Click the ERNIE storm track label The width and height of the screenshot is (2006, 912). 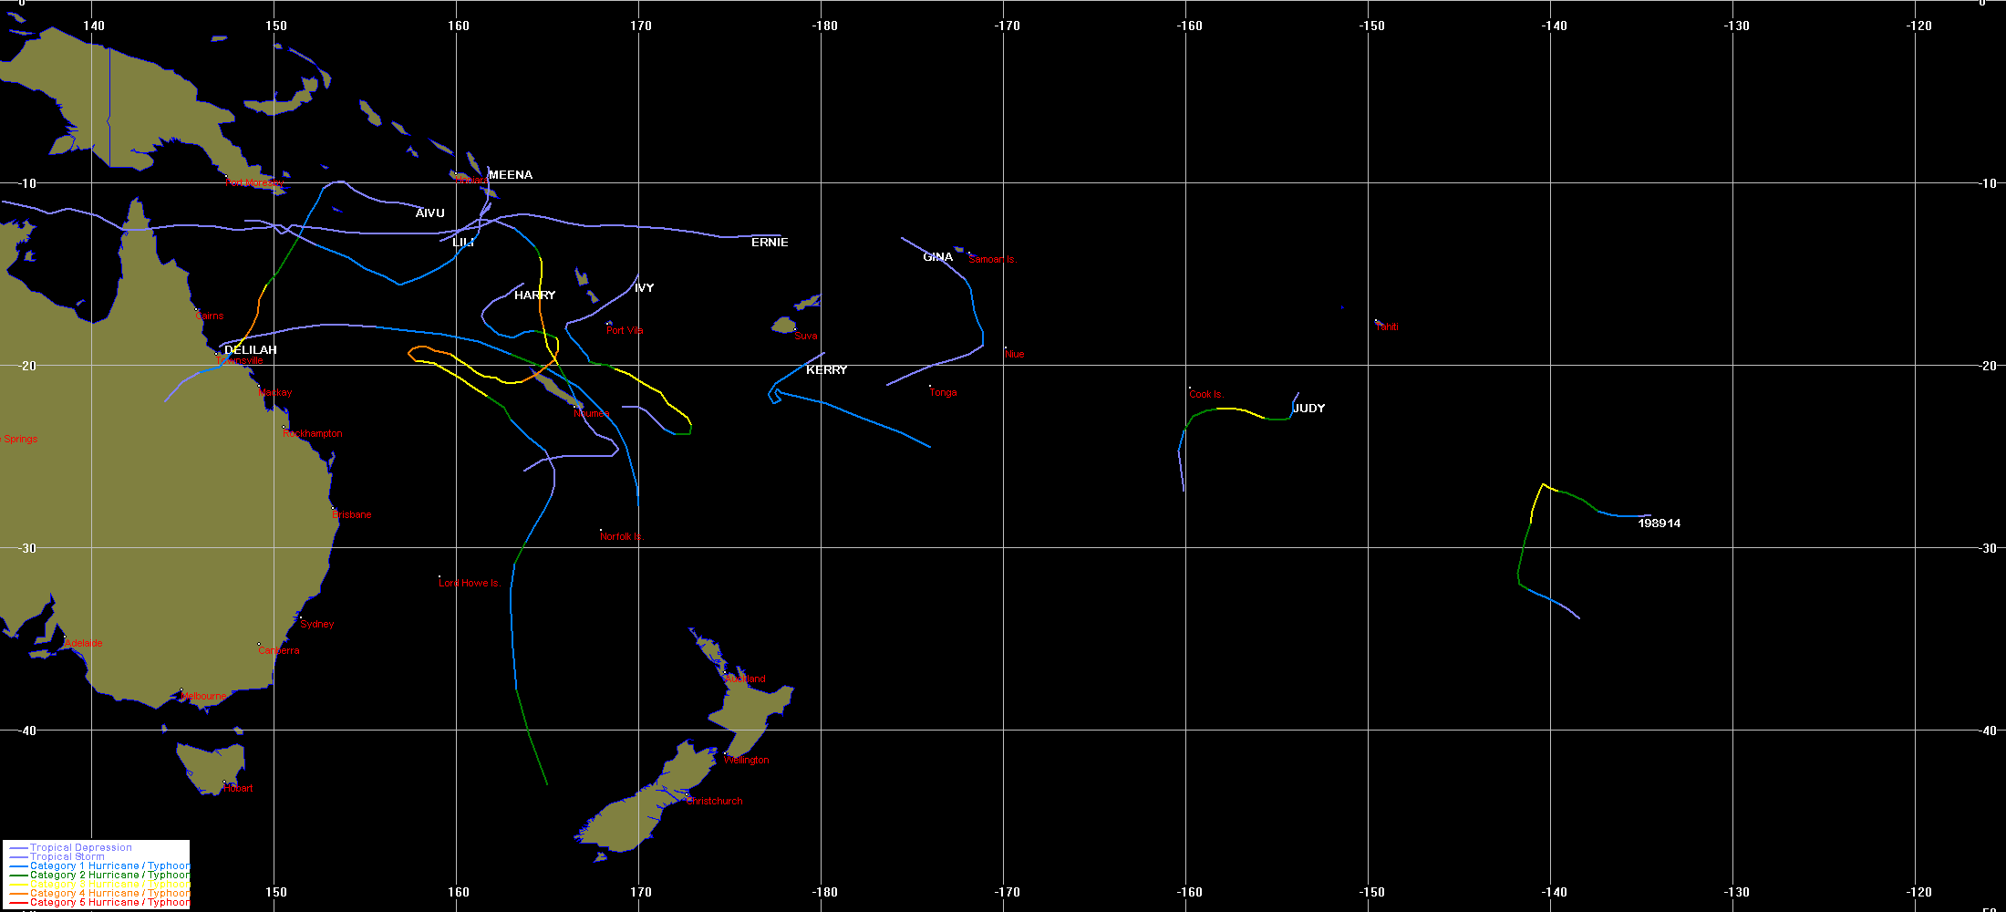point(770,243)
